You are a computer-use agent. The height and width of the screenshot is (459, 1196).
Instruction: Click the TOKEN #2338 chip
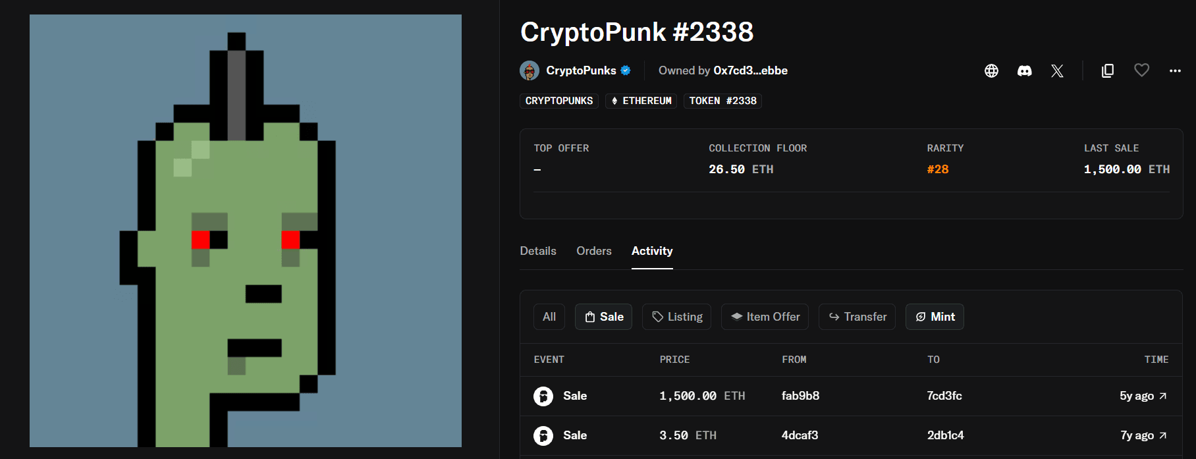[x=722, y=101]
